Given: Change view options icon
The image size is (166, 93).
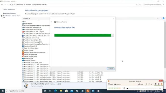Looking at the screenshot, I should click(x=157, y=18).
